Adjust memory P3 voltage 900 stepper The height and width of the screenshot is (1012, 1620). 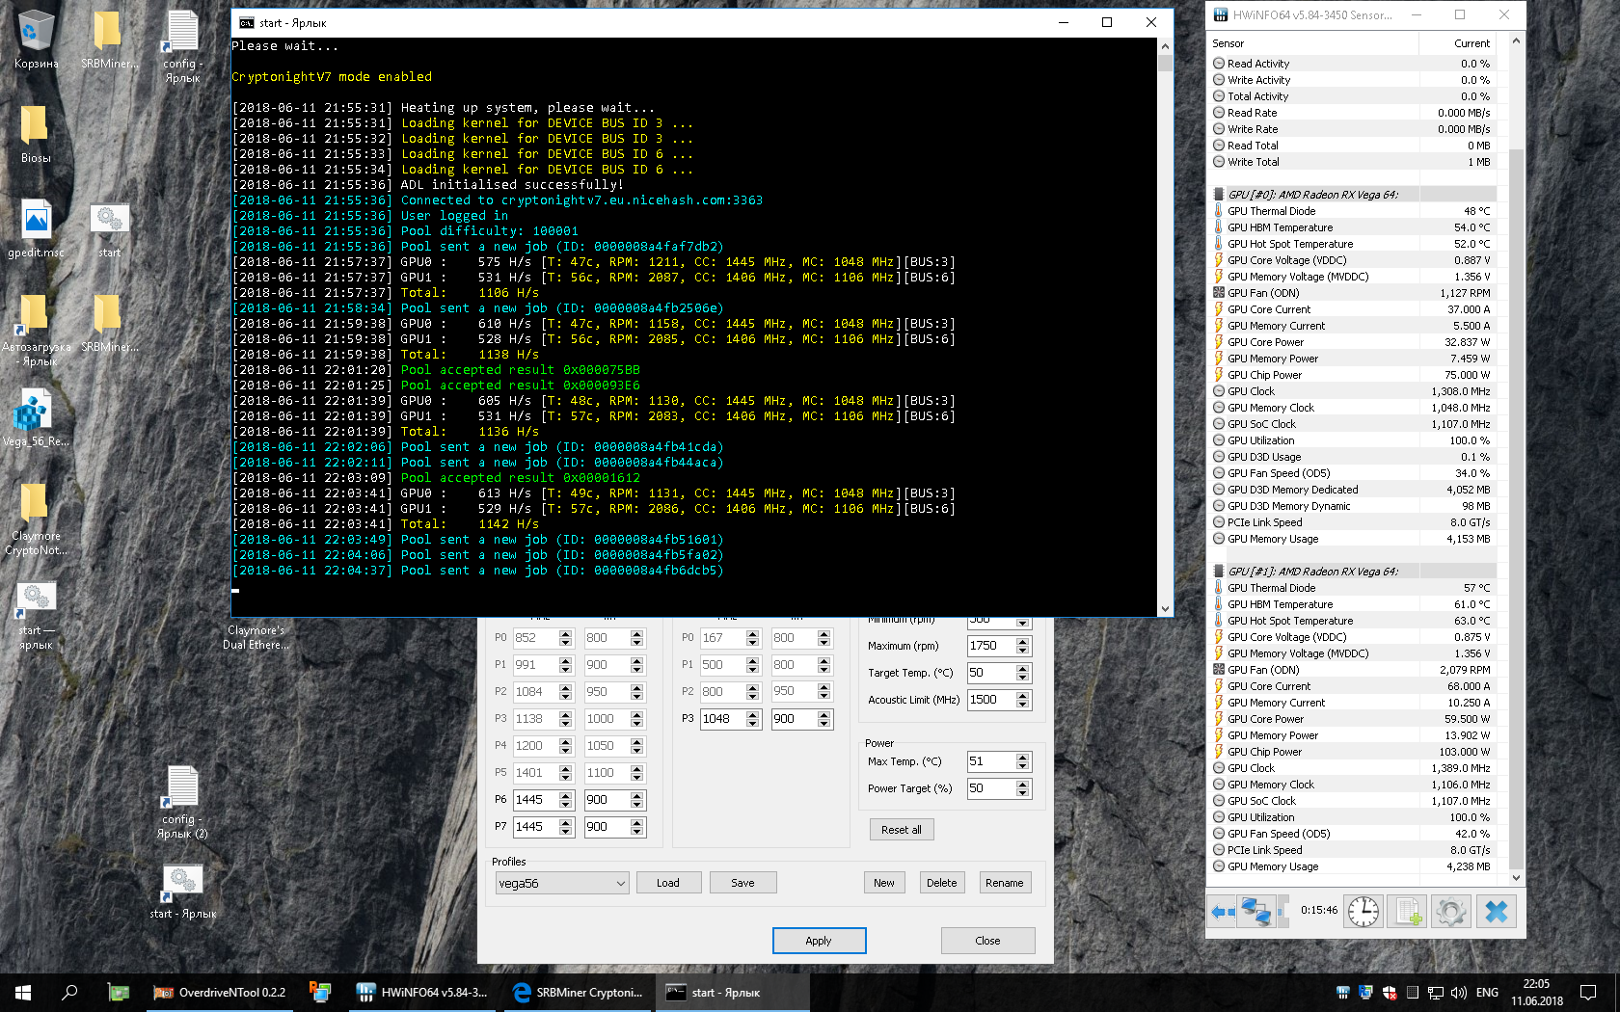click(x=823, y=719)
